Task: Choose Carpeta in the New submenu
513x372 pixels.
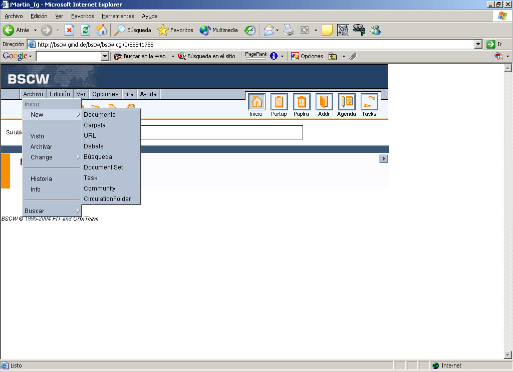Action: coord(95,125)
